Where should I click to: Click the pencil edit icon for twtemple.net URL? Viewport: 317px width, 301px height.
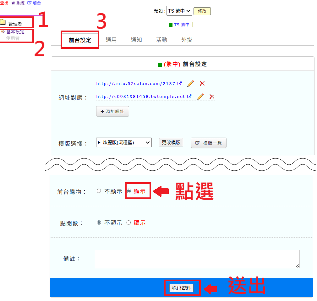(200, 97)
